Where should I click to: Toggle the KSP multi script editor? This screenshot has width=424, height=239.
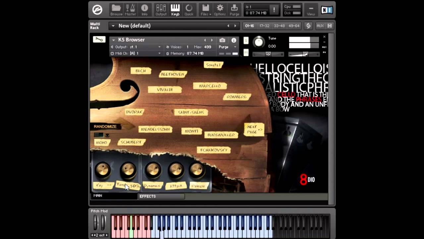[x=308, y=26]
